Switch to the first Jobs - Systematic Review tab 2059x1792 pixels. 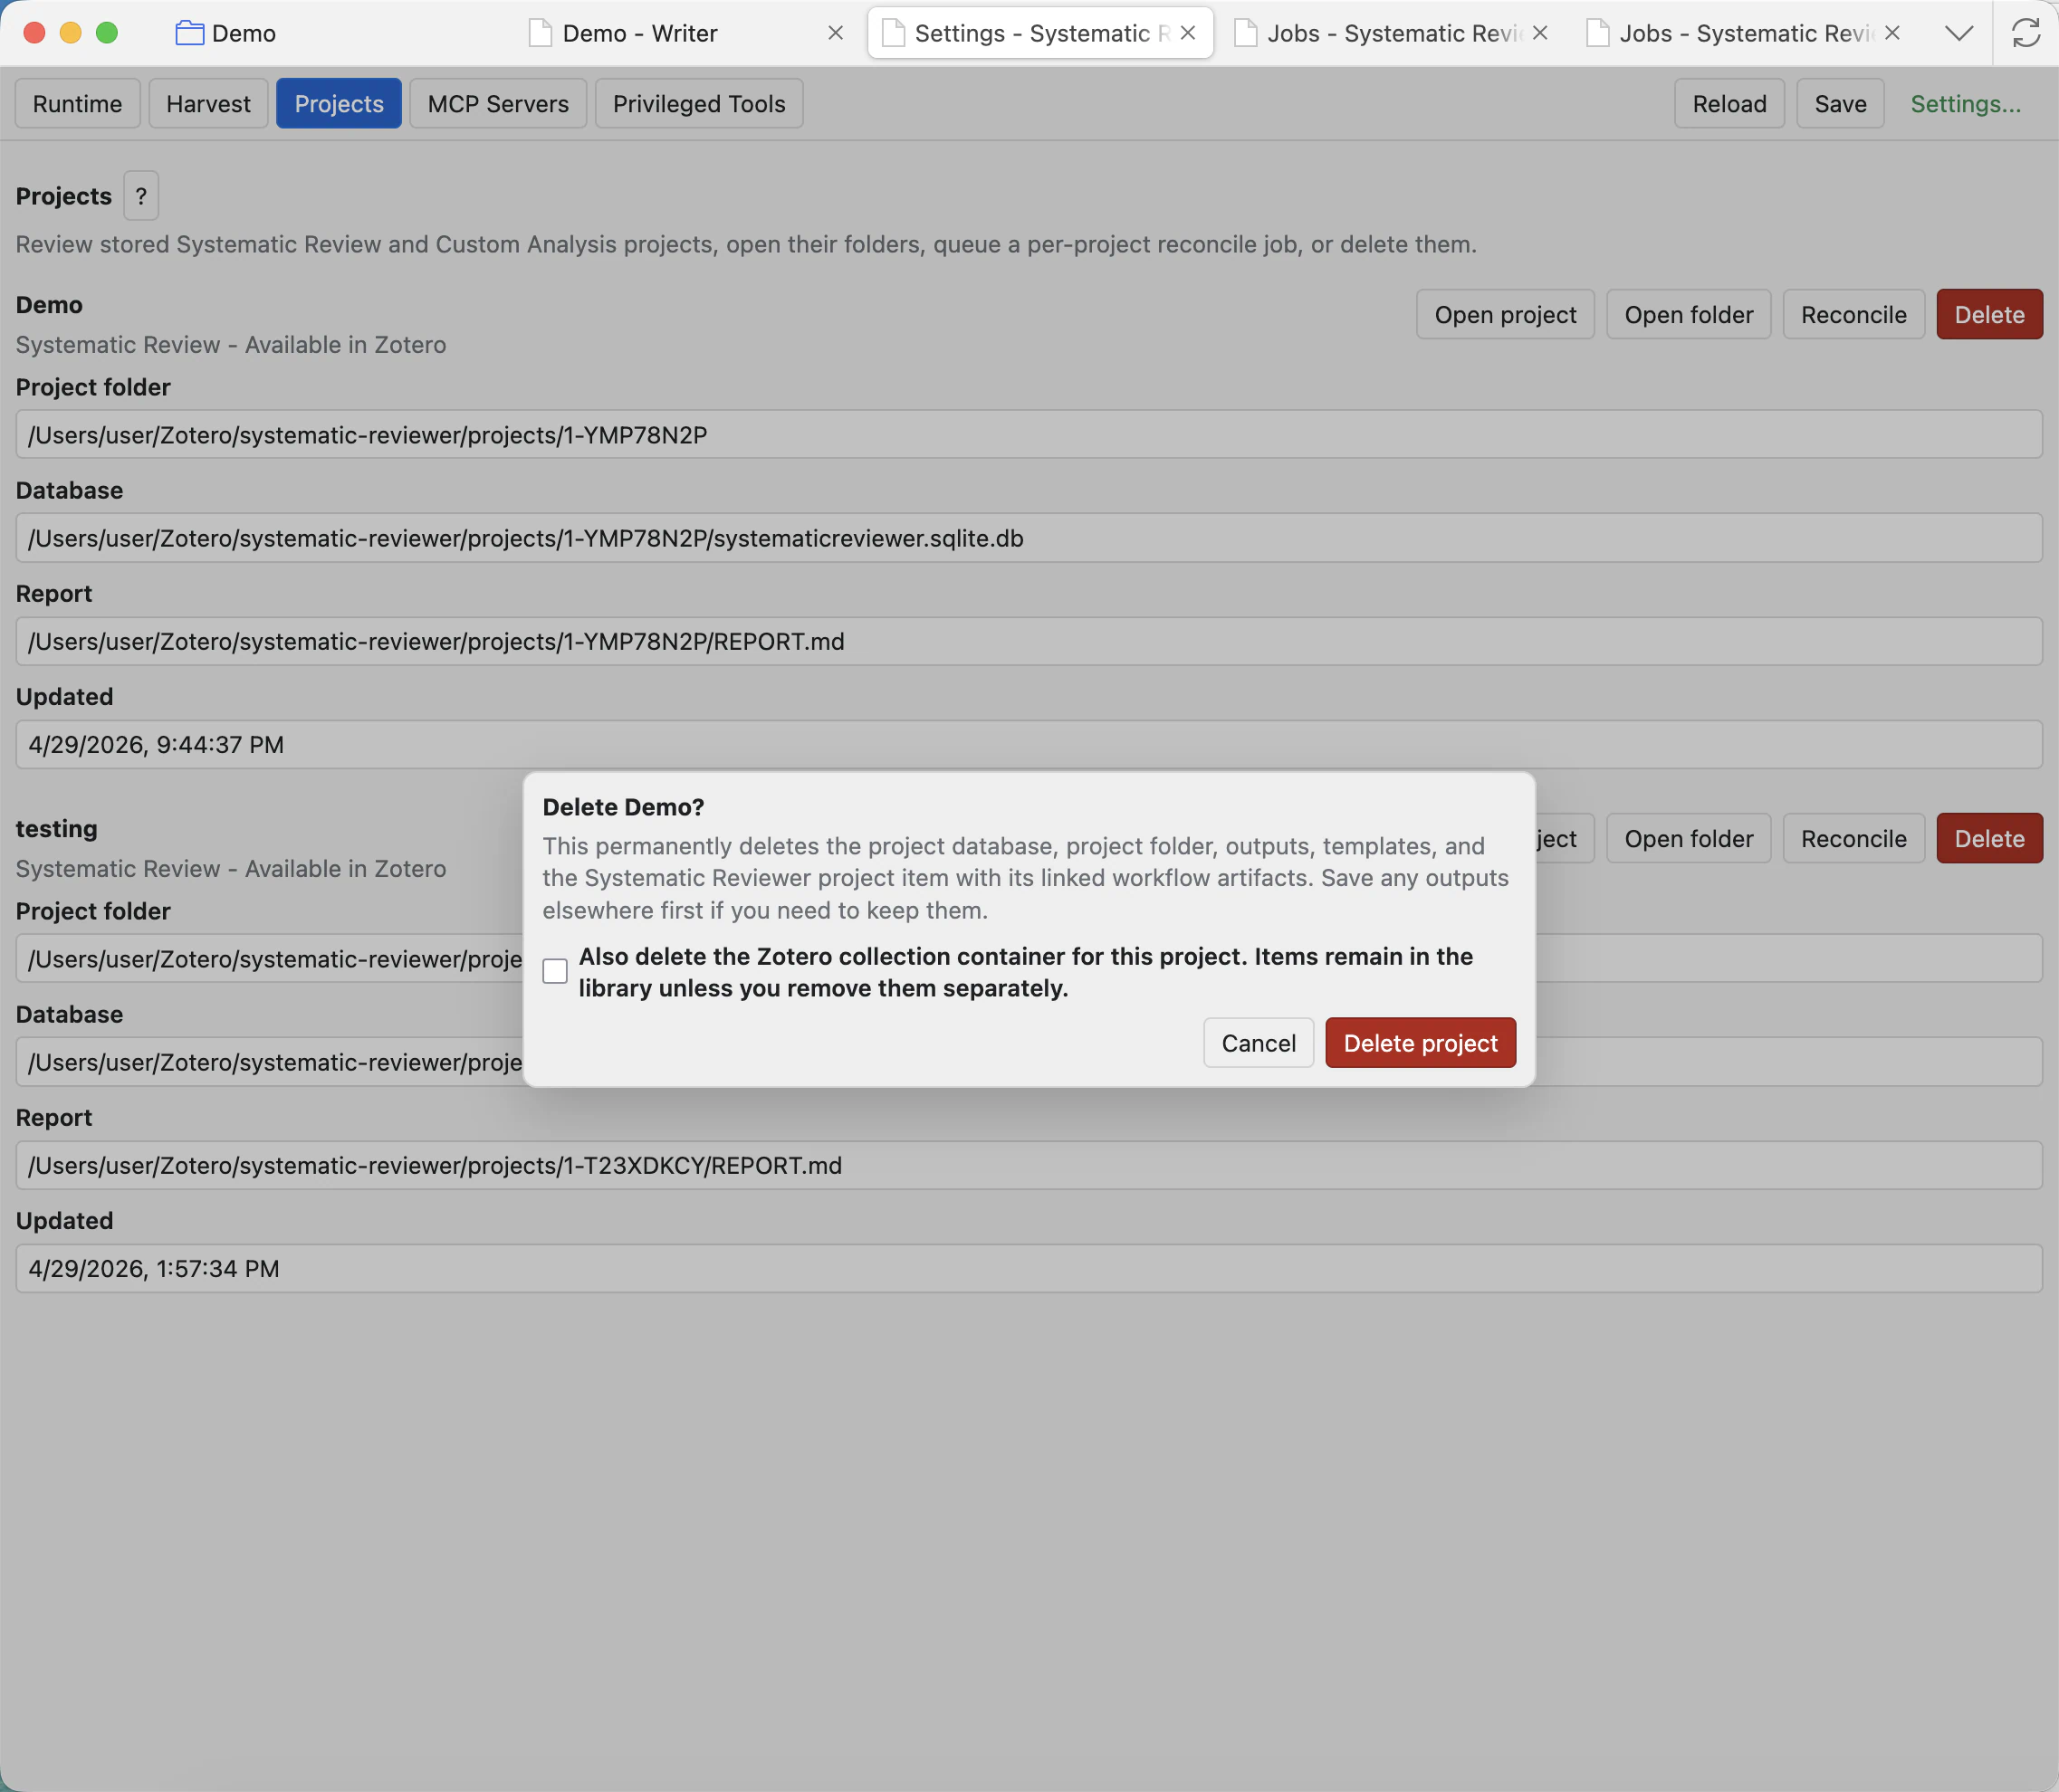click(x=1393, y=33)
